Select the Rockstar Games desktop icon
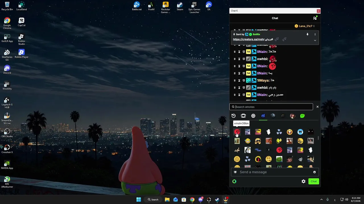This screenshot has width=364, height=204. [x=166, y=7]
